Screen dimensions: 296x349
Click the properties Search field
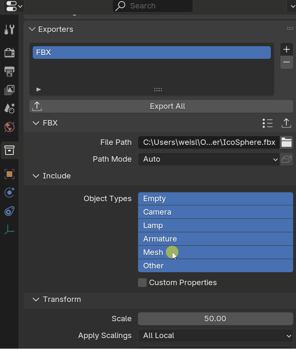(152, 6)
